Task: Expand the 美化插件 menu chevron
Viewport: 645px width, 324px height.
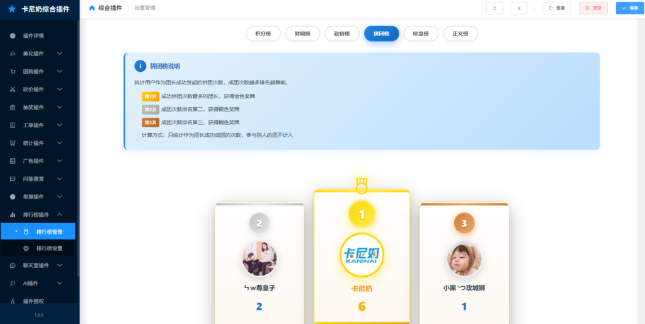Action: [x=60, y=54]
